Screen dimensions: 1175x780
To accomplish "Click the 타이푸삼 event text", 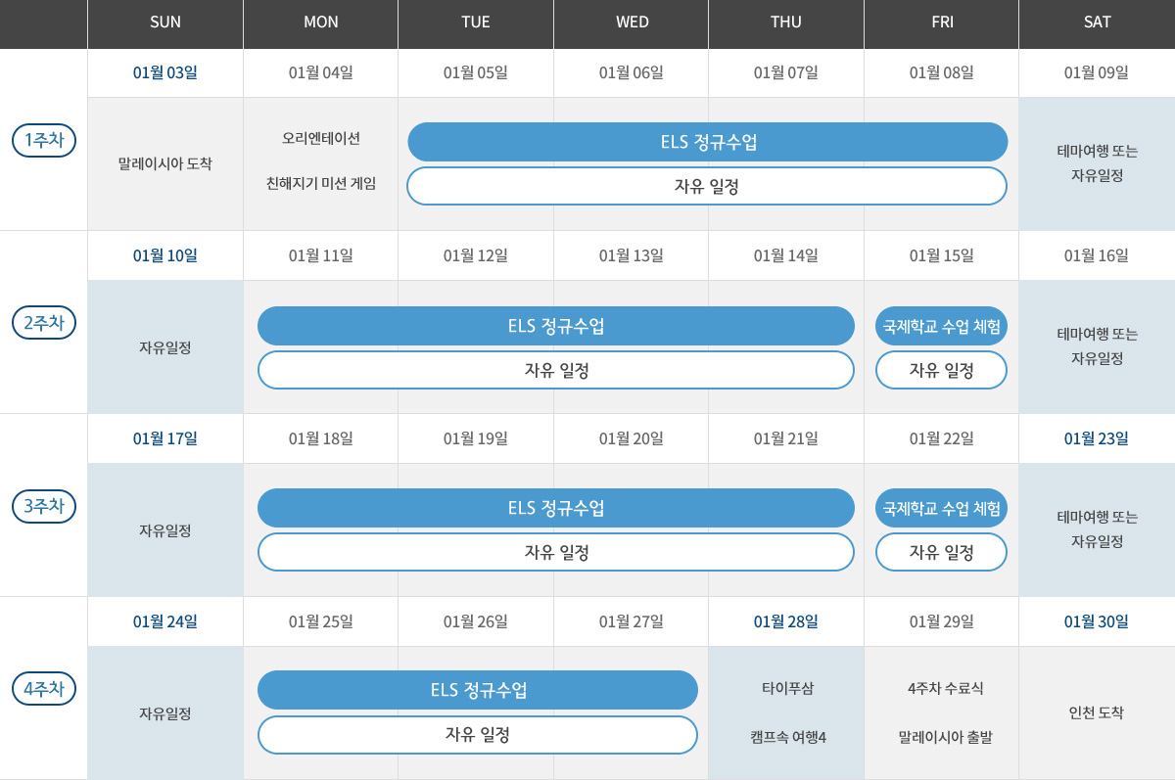I will [x=787, y=688].
